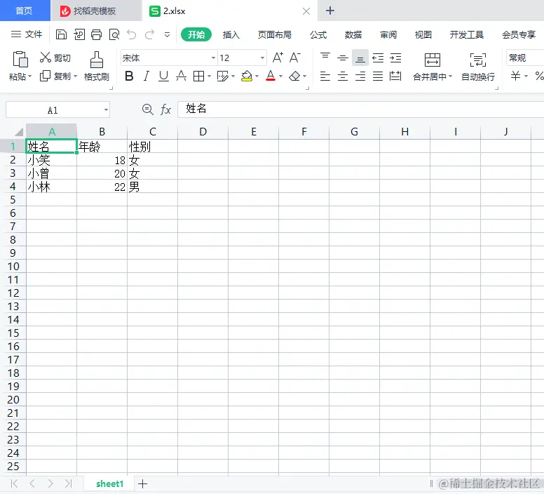The height and width of the screenshot is (494, 544).
Task: Open font size dropdown 12
Action: point(262,58)
